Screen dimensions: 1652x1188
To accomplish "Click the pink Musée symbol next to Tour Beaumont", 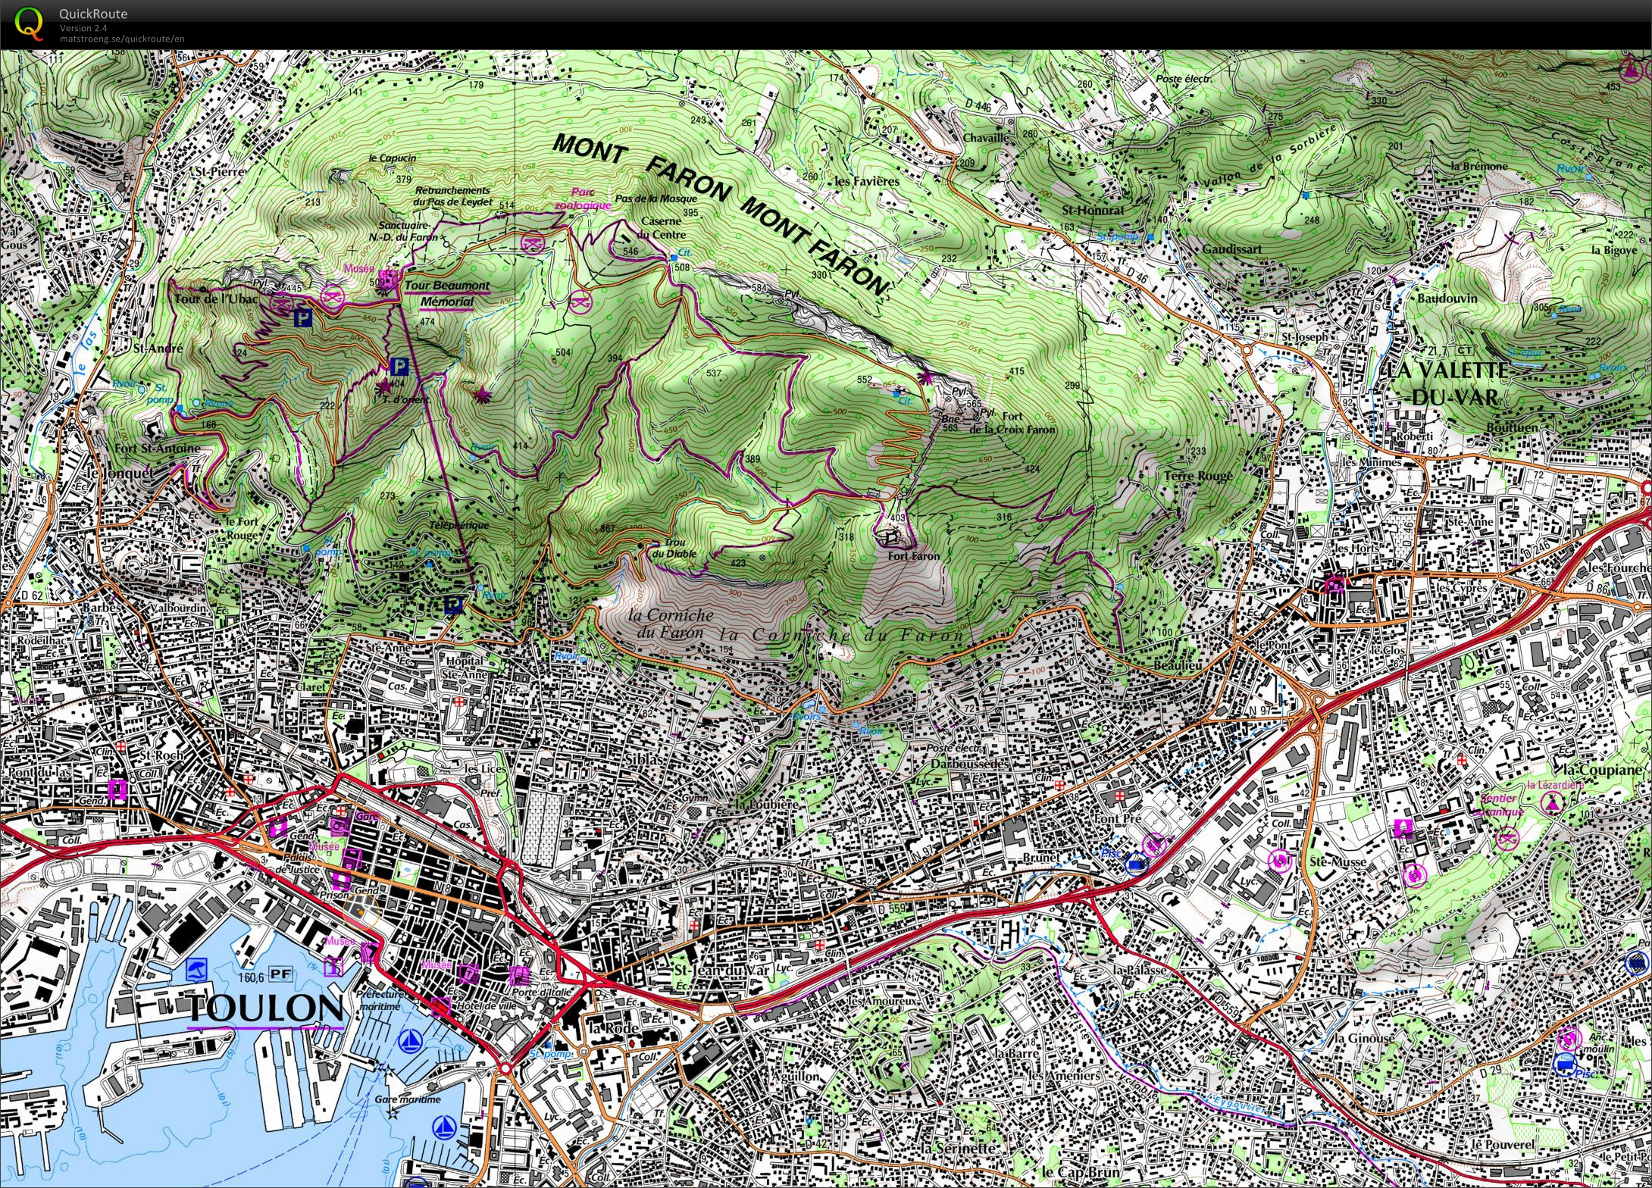I will point(390,279).
